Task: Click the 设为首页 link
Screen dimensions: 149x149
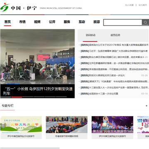Action: pos(143,5)
